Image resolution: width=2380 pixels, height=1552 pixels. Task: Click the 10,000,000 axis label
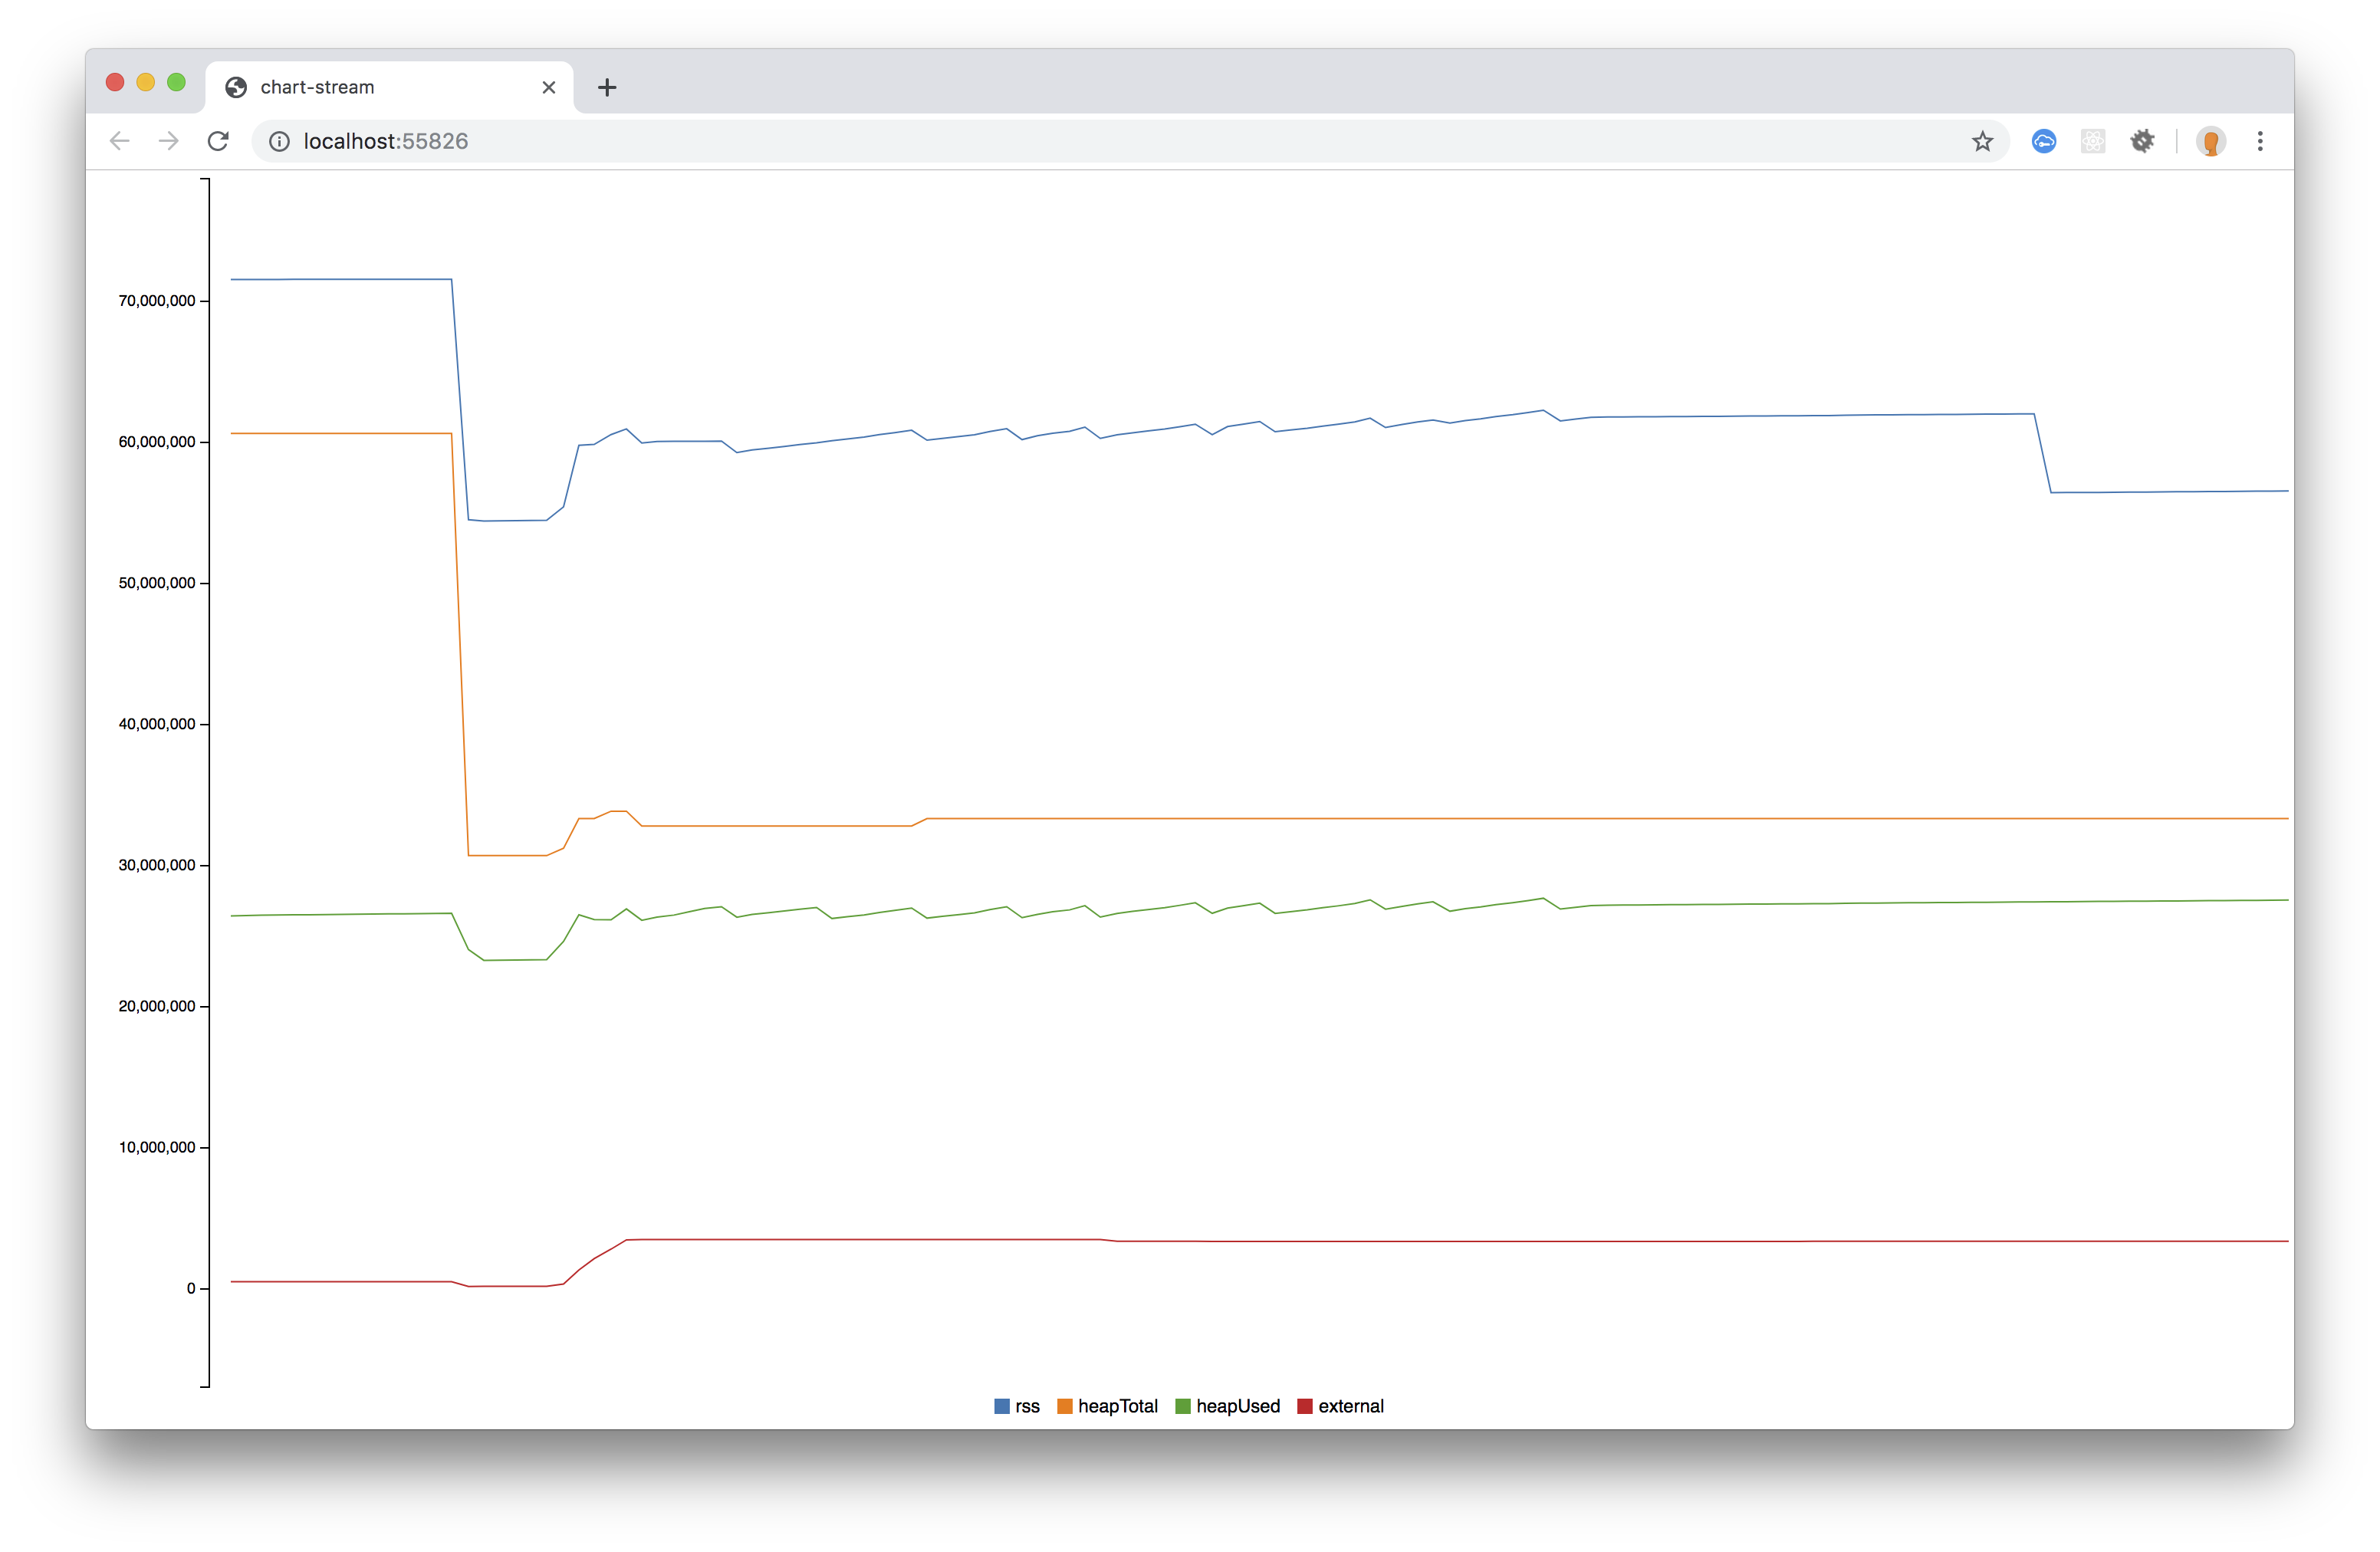tap(157, 1147)
